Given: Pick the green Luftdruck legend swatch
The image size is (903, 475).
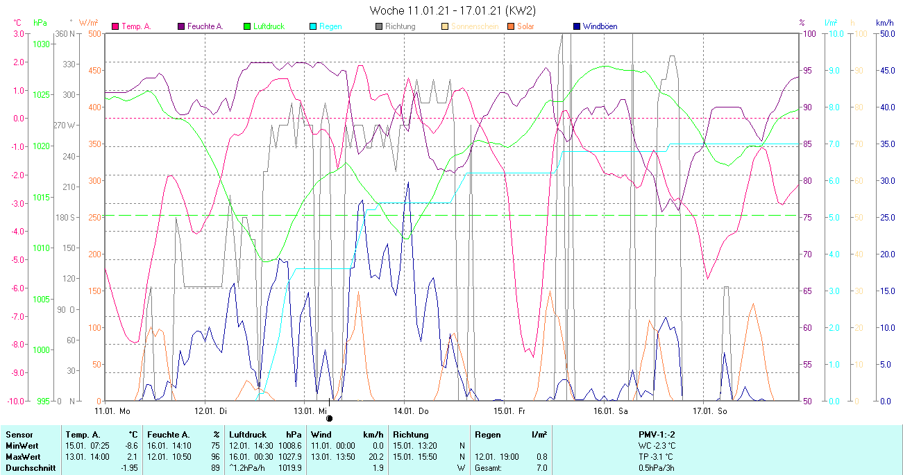Looking at the screenshot, I should click(x=247, y=26).
